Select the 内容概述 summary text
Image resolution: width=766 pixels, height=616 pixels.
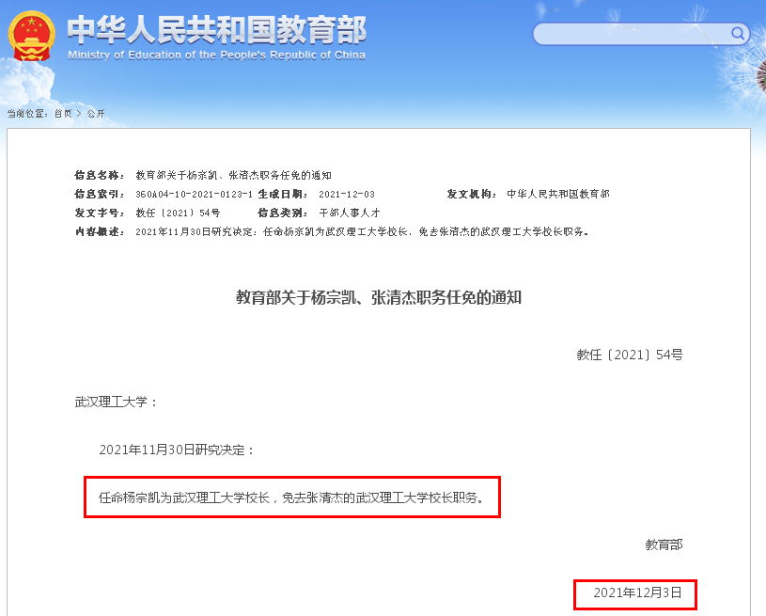point(362,231)
